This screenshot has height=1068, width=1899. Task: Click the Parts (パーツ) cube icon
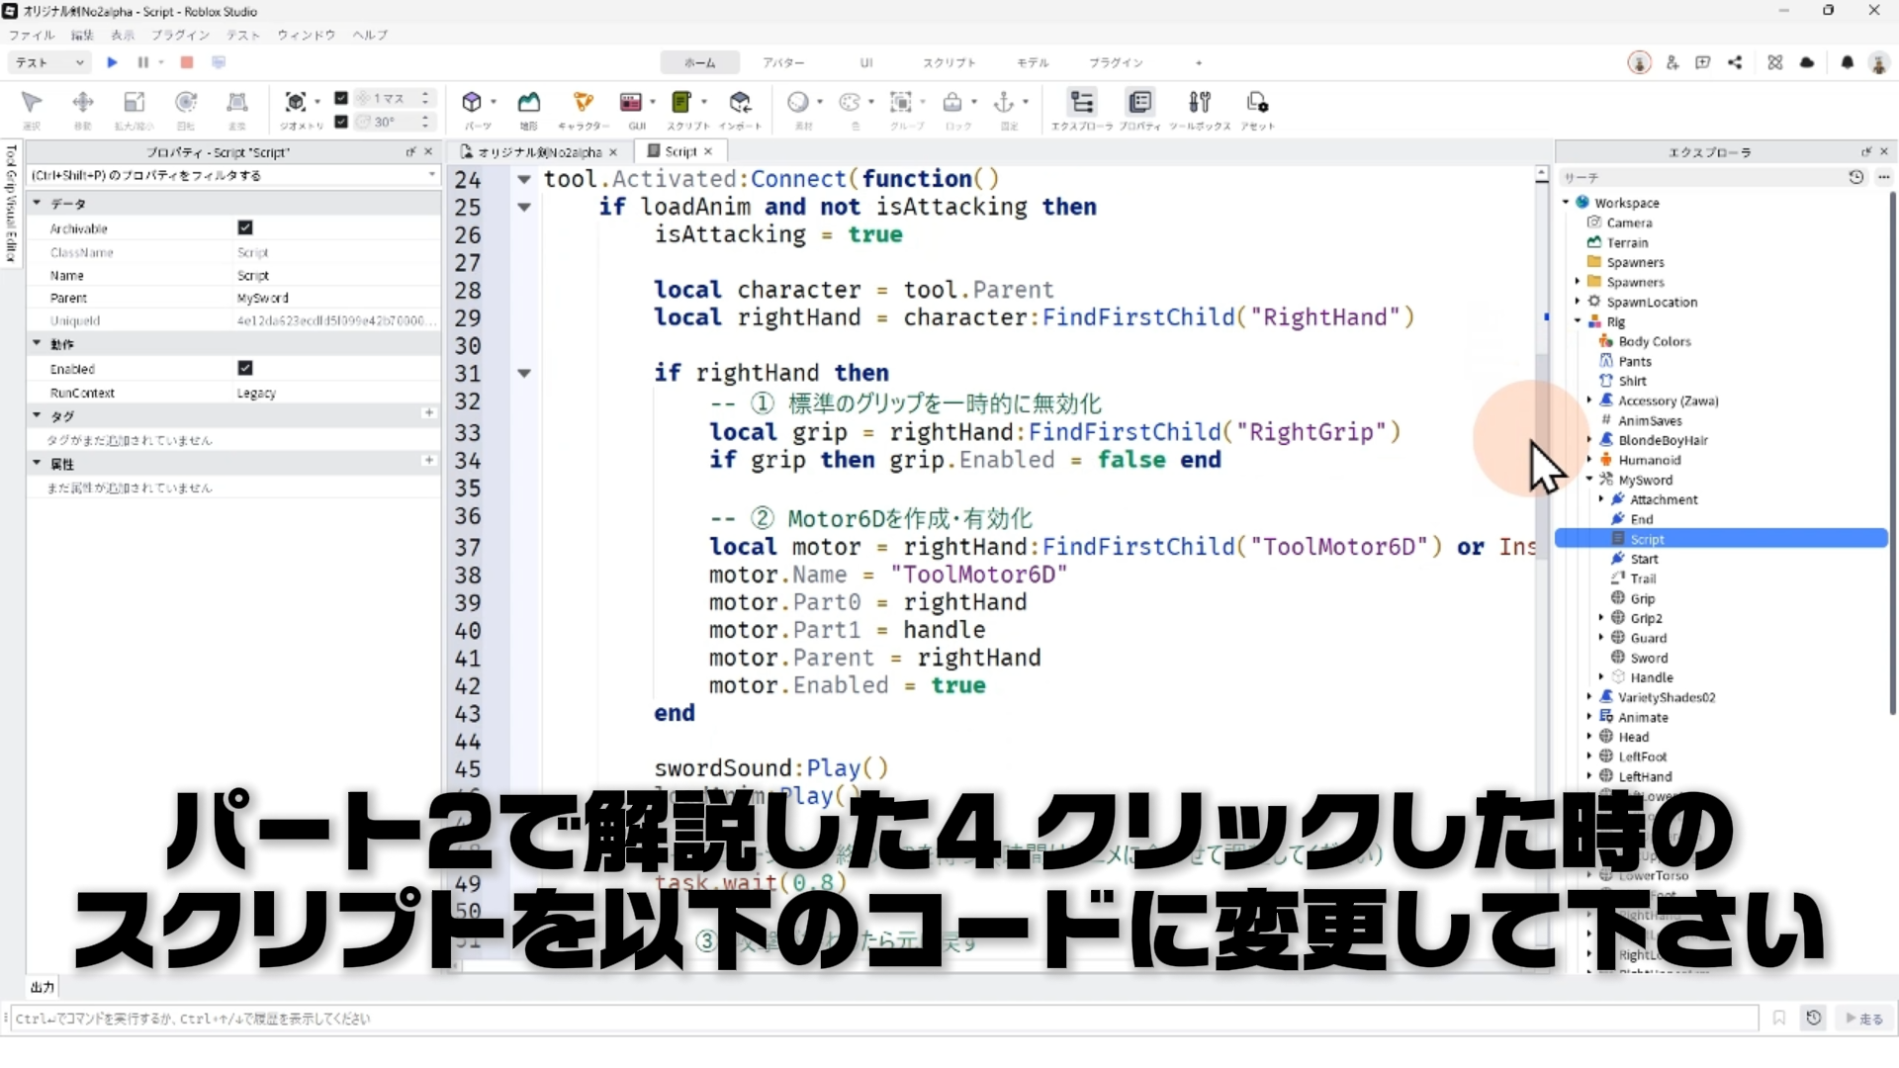[472, 102]
